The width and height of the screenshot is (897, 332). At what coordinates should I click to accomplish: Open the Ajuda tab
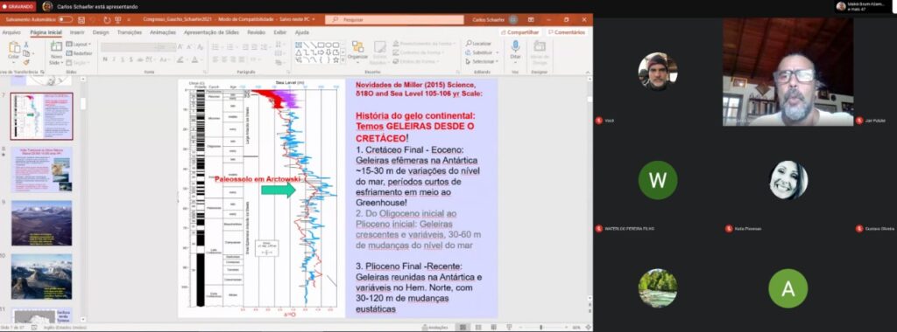pyautogui.click(x=302, y=32)
